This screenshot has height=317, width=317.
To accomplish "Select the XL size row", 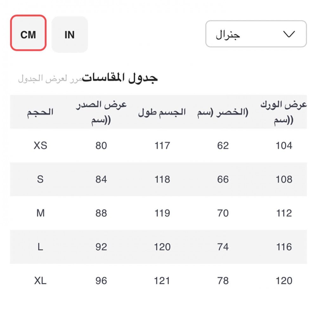I will tap(40, 281).
